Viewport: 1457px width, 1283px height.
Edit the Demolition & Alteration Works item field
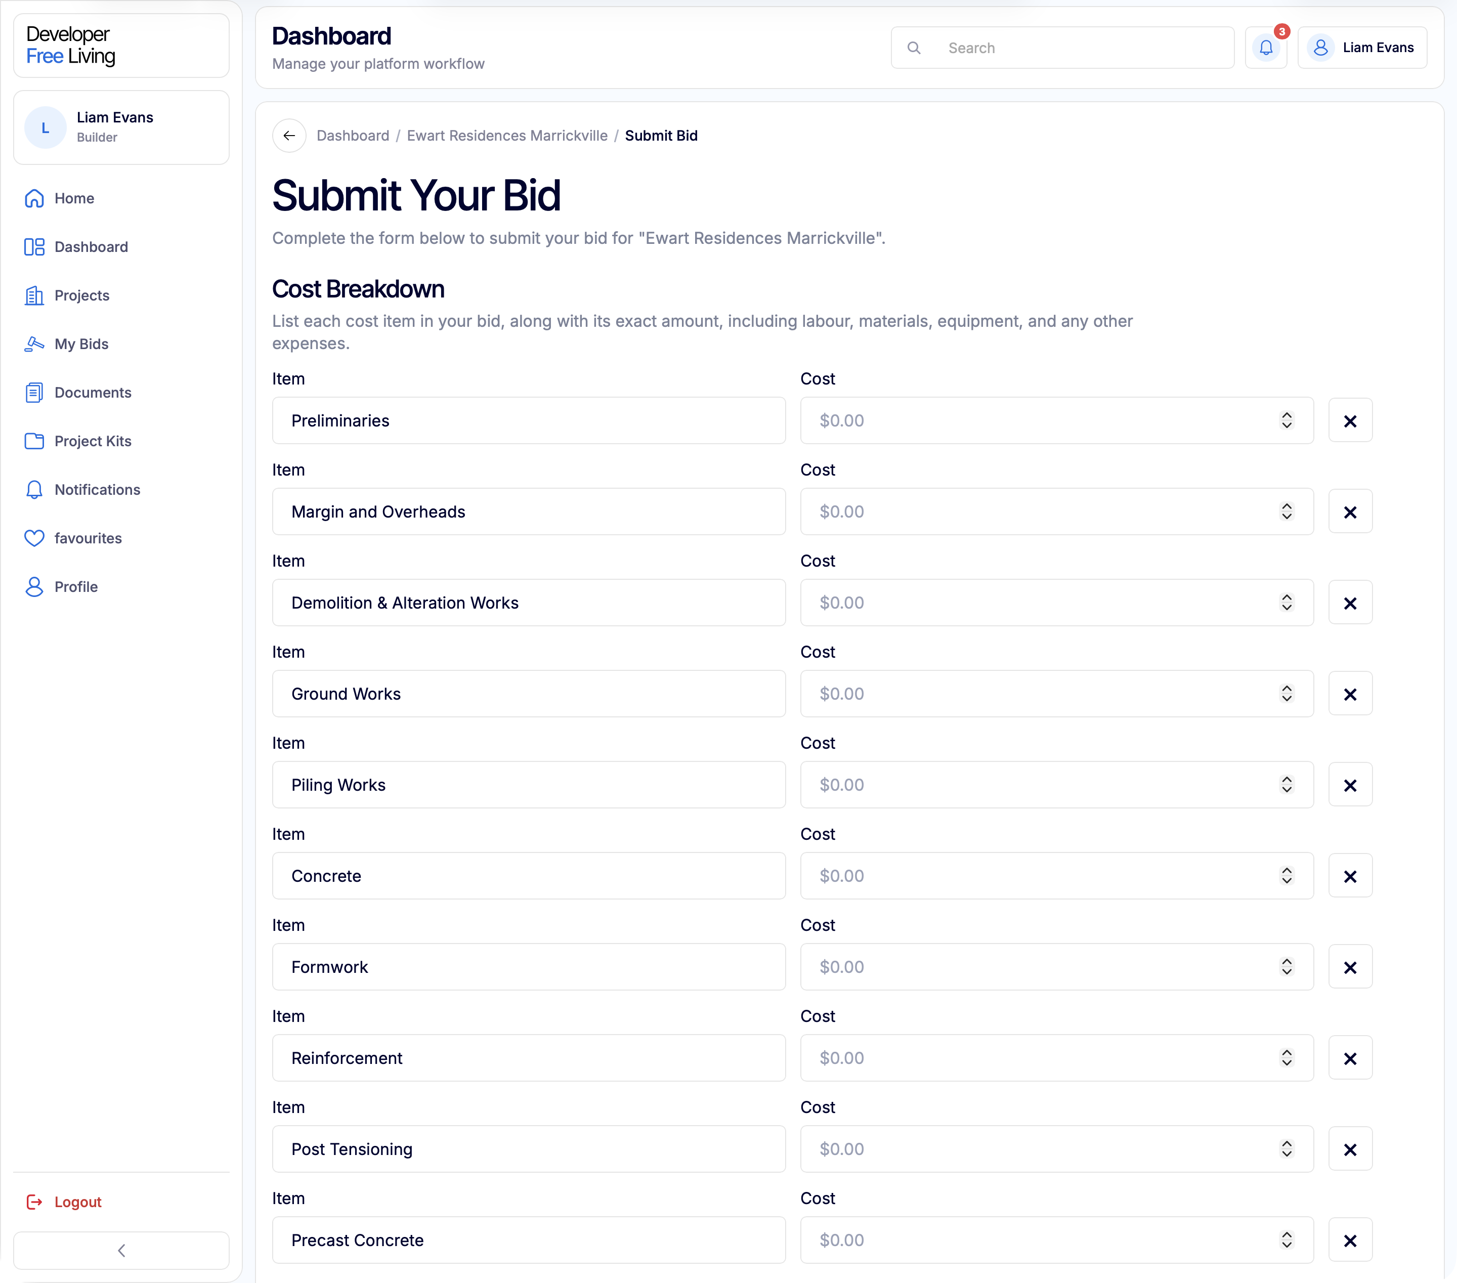coord(529,603)
